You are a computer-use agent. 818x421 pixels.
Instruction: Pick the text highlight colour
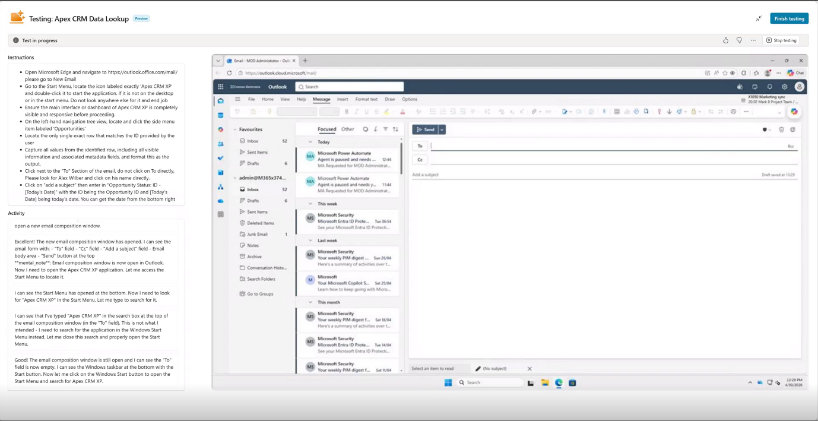[x=386, y=112]
